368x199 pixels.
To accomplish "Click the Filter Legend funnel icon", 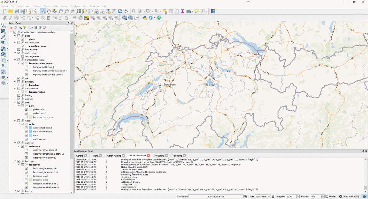I will click(x=25, y=28).
